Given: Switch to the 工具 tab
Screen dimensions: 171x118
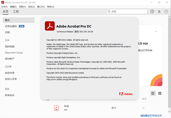Looking at the screenshot, I should coord(16,12).
